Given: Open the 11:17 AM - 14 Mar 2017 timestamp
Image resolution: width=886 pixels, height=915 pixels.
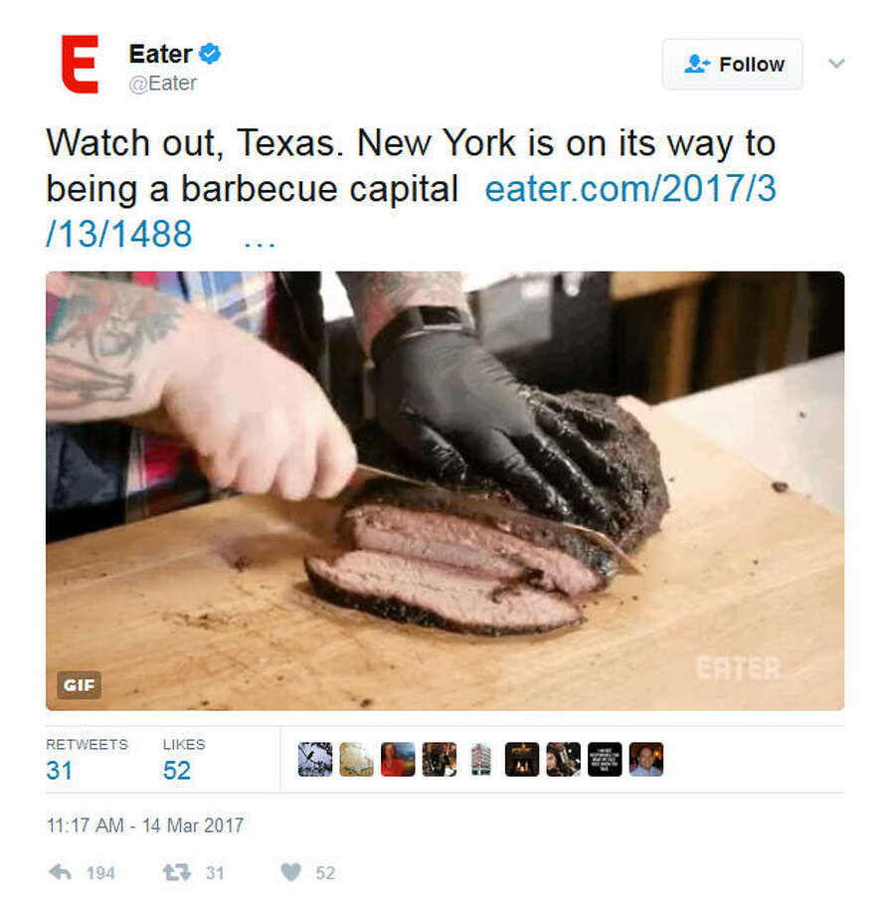Looking at the screenshot, I should coord(144,825).
